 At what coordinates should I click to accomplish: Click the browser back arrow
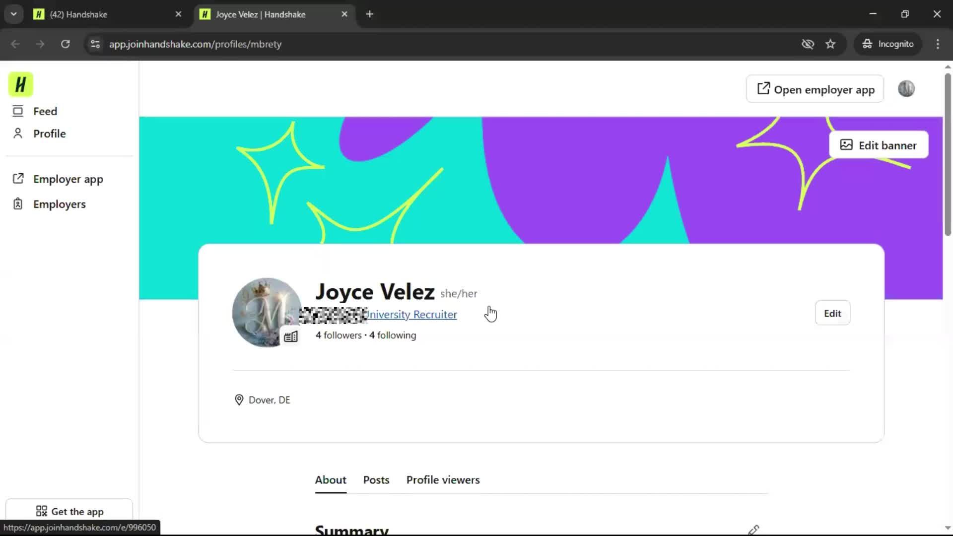(x=15, y=44)
